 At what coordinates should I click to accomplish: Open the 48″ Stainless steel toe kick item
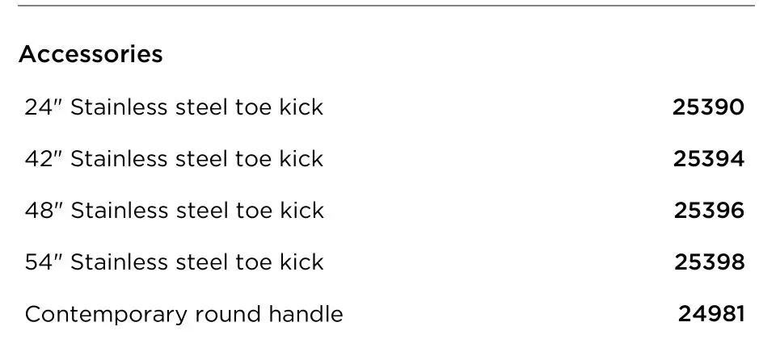(x=174, y=211)
